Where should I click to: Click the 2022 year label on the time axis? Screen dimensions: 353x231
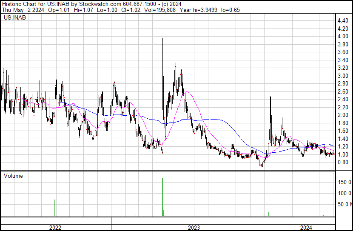coord(55,228)
